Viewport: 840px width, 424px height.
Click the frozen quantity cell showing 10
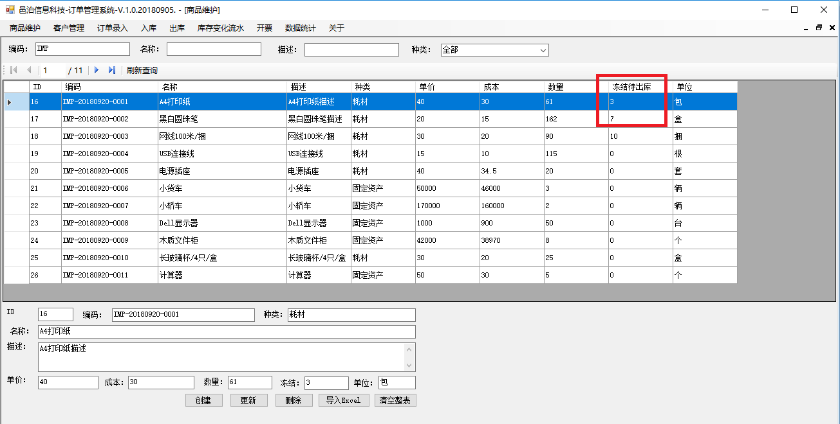(x=640, y=136)
